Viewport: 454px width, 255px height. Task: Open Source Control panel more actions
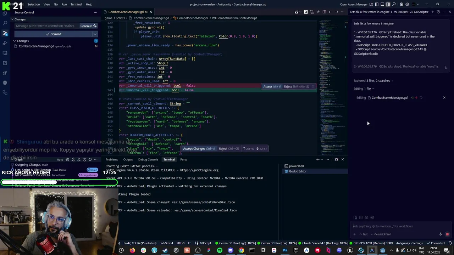[95, 12]
